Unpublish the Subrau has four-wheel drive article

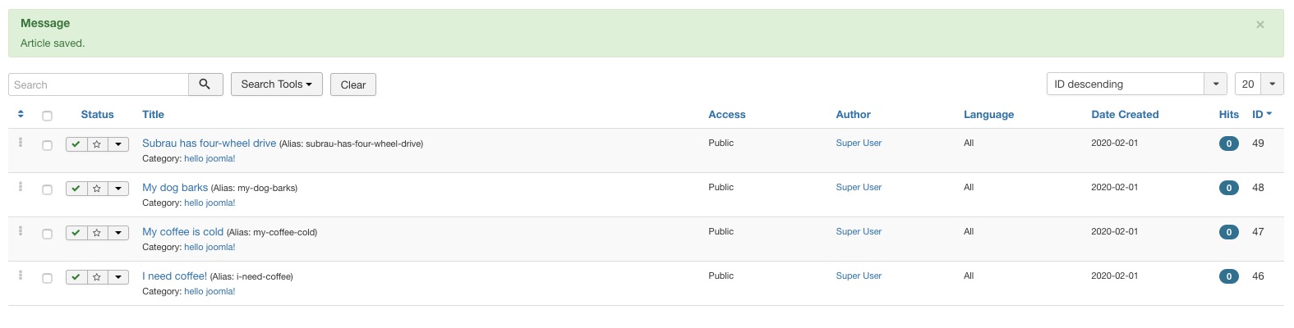click(x=76, y=144)
